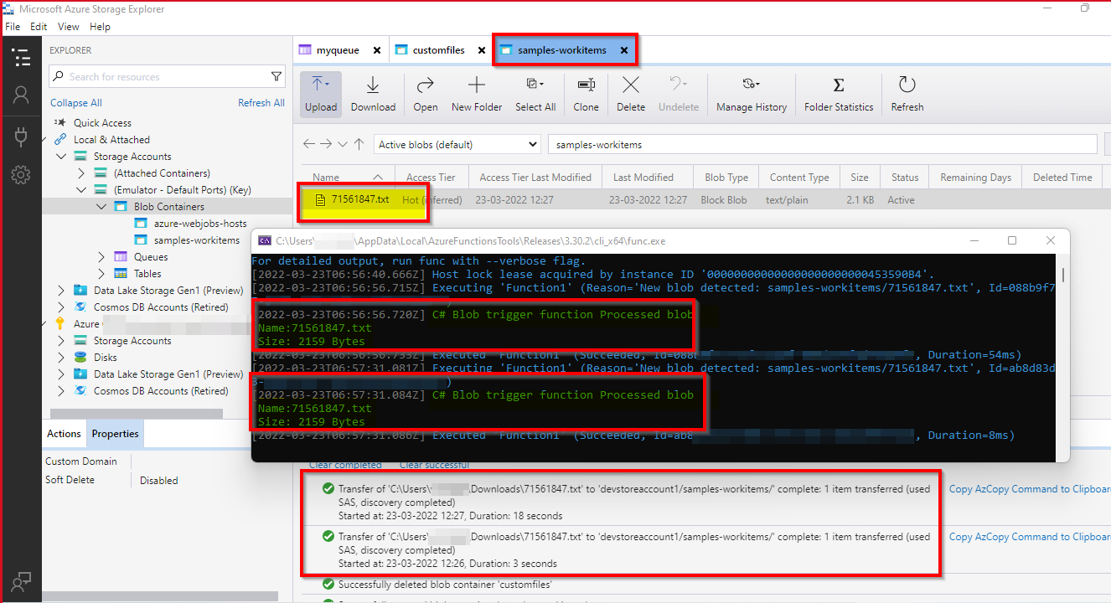Click the Search for resources field
This screenshot has width=1111, height=603.
[167, 76]
